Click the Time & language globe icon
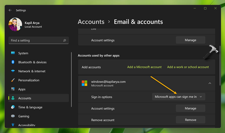 [x=13, y=107]
